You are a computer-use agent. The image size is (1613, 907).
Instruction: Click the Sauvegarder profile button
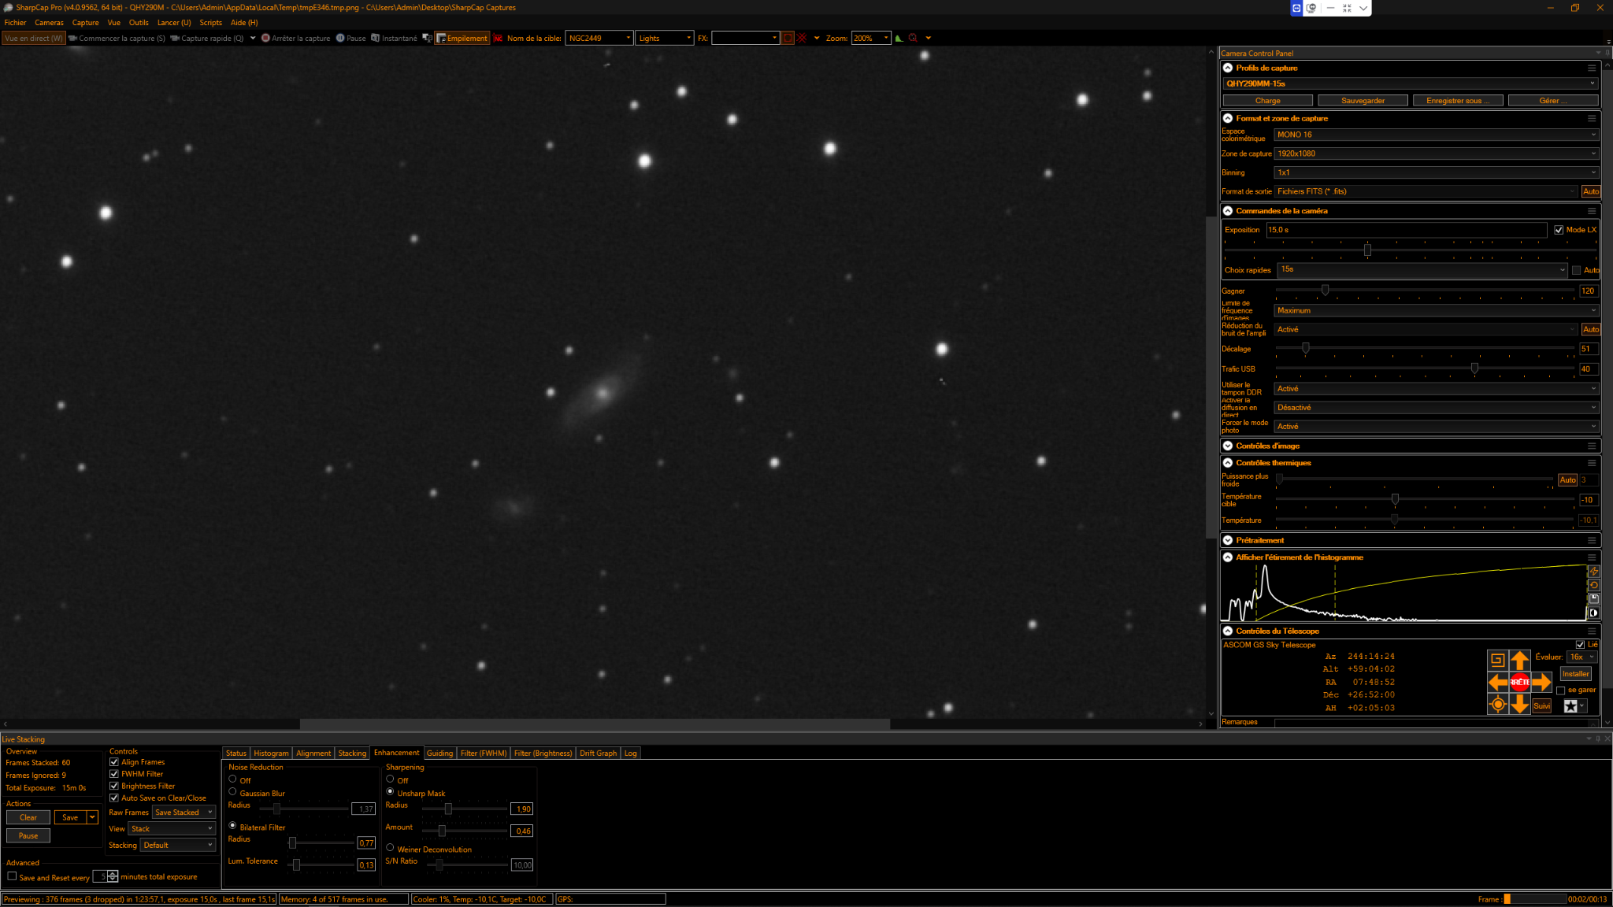(x=1363, y=101)
